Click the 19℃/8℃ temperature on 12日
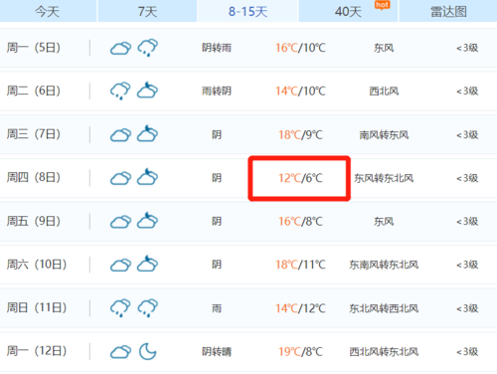 click(300, 351)
